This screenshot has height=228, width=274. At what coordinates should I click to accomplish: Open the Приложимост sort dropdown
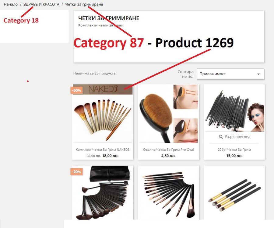point(230,74)
